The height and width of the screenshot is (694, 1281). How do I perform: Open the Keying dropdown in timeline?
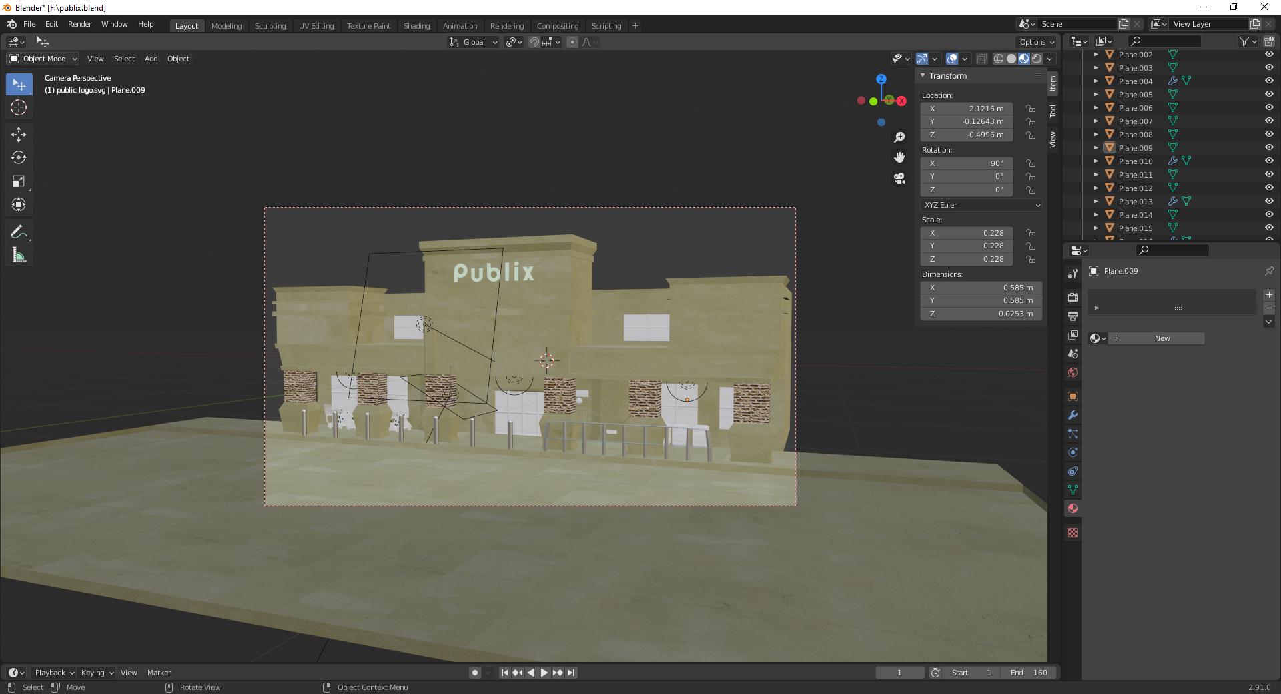(97, 673)
